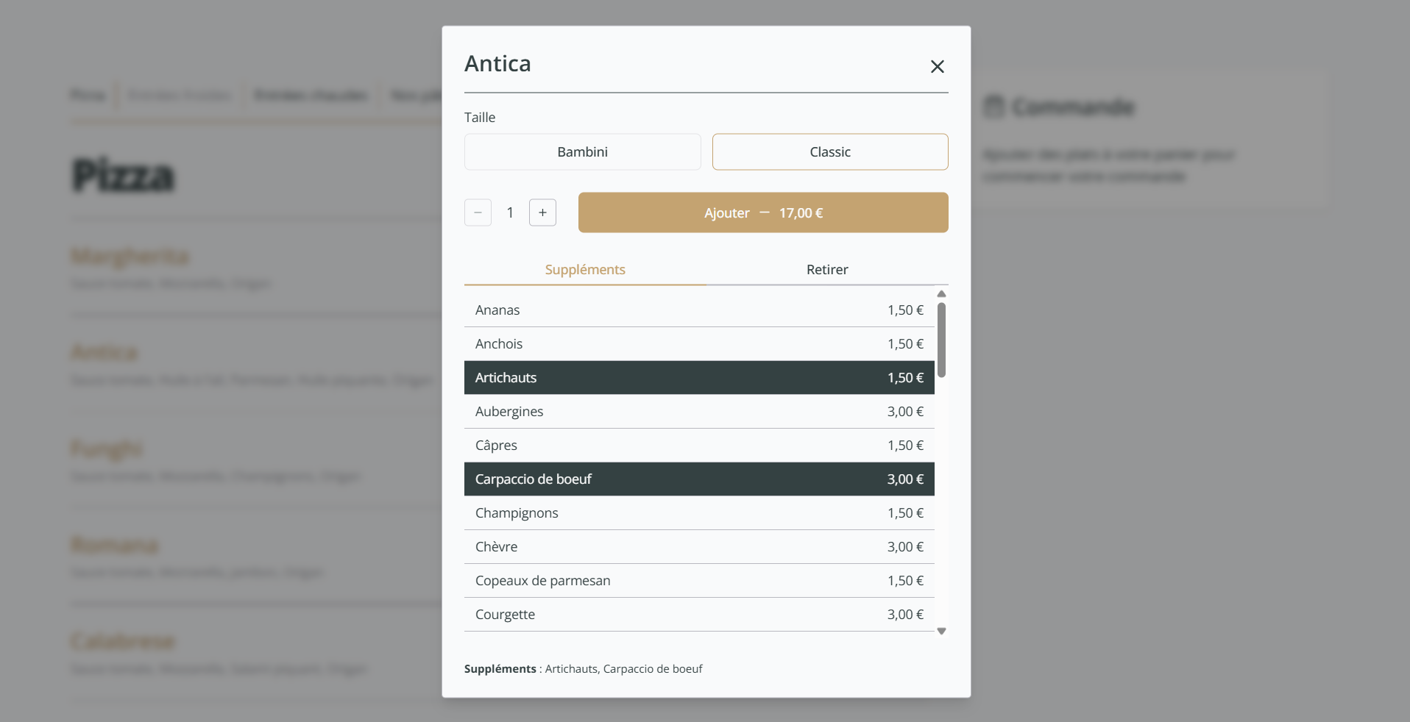This screenshot has width=1410, height=722.
Task: Decrease quantity with the minus button
Action: [478, 212]
